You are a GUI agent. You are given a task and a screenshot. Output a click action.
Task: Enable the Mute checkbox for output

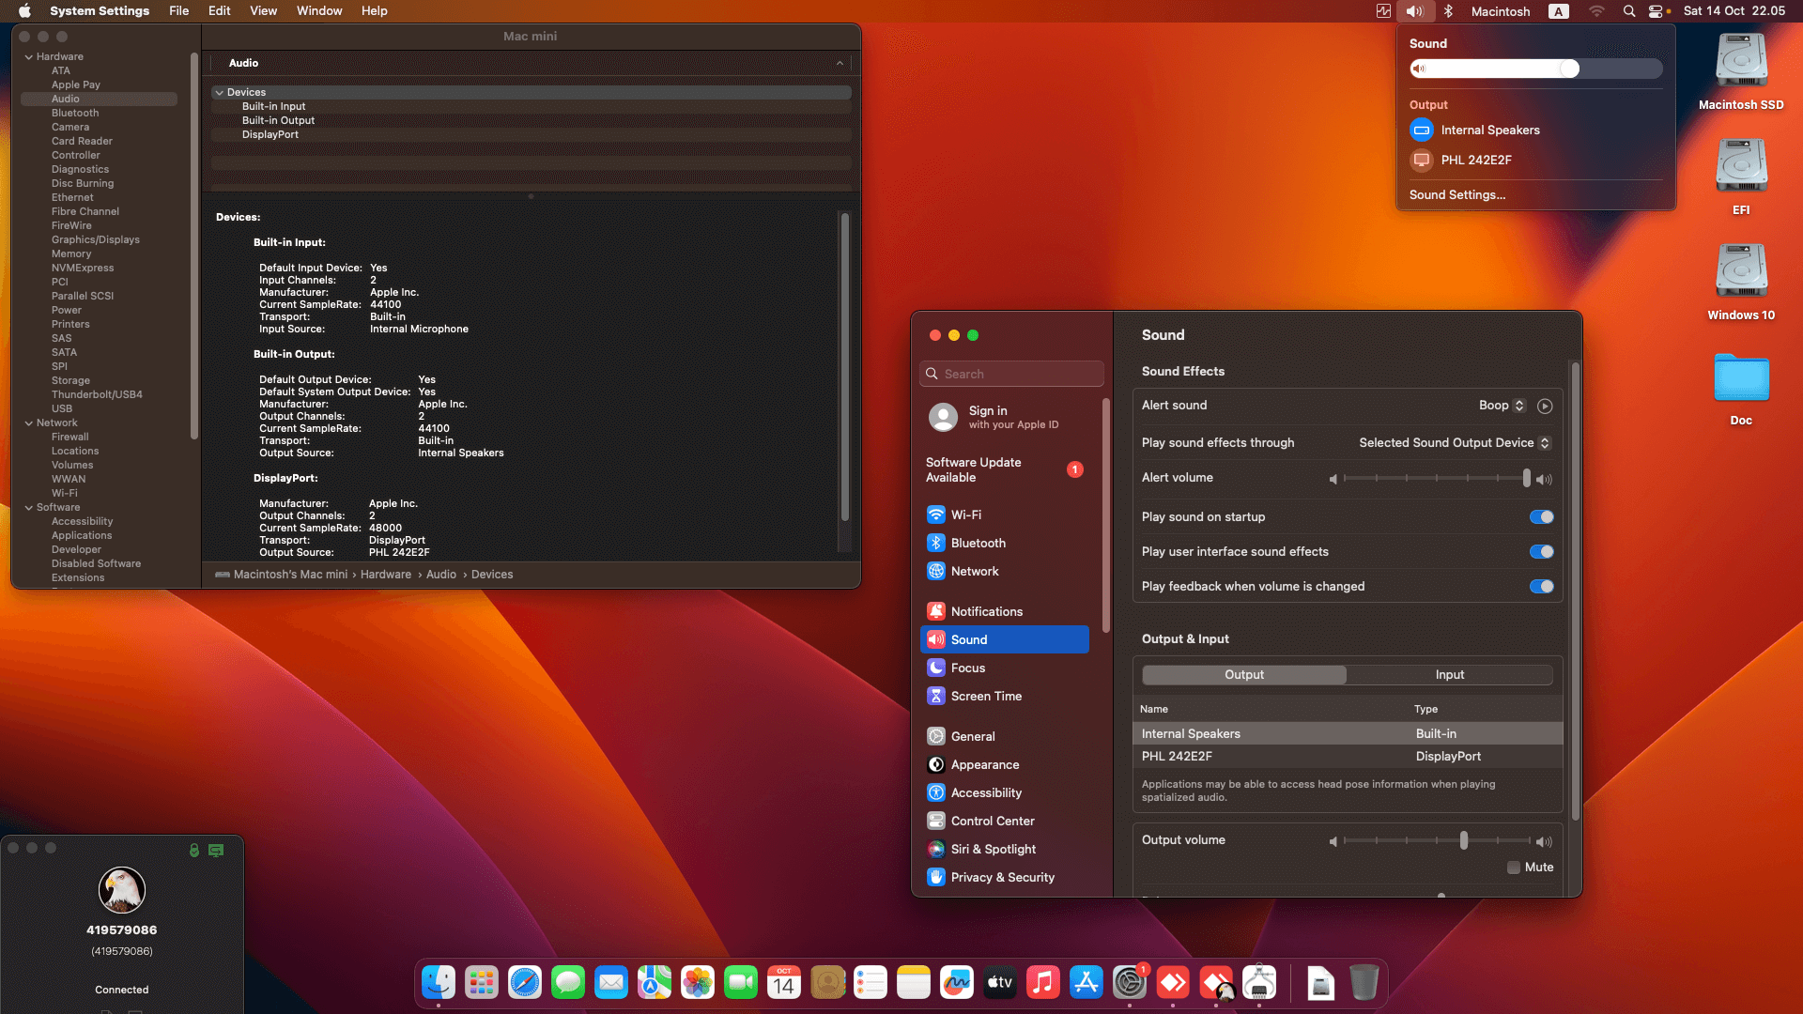[x=1512, y=868]
